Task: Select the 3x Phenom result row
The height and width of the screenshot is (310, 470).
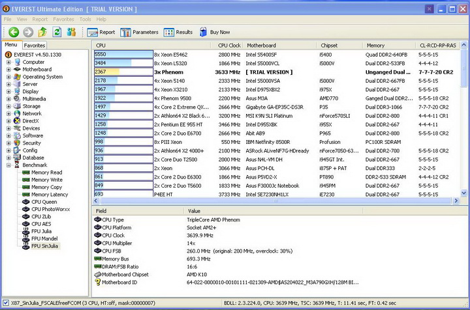Action: click(276, 72)
